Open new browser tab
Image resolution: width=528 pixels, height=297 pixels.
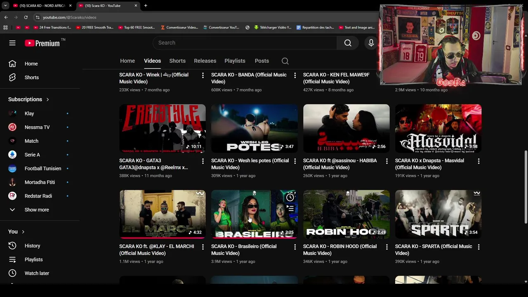tap(146, 6)
